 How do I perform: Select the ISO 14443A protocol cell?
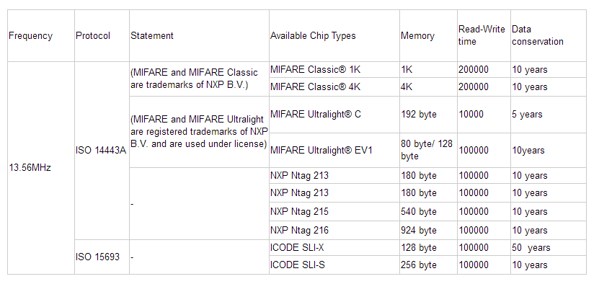102,151
